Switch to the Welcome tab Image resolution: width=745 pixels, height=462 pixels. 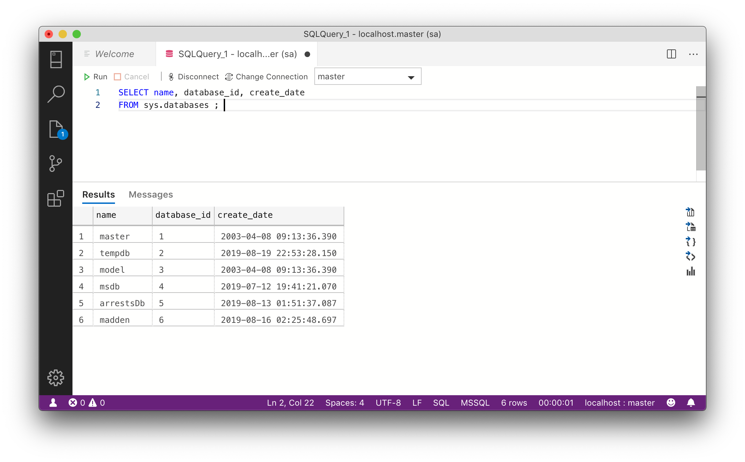point(114,54)
